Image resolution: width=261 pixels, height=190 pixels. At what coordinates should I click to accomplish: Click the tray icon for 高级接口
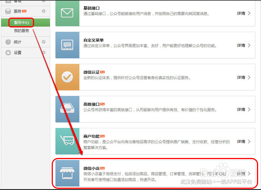67,108
